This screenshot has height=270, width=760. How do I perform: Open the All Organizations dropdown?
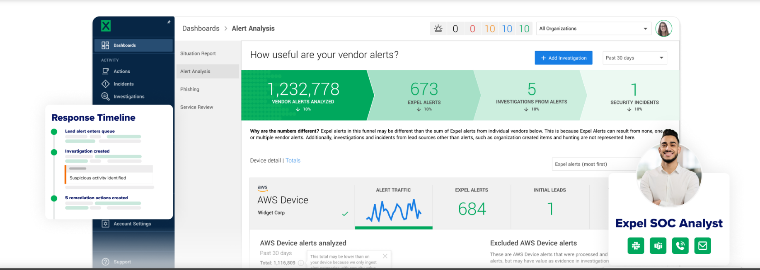(x=593, y=29)
